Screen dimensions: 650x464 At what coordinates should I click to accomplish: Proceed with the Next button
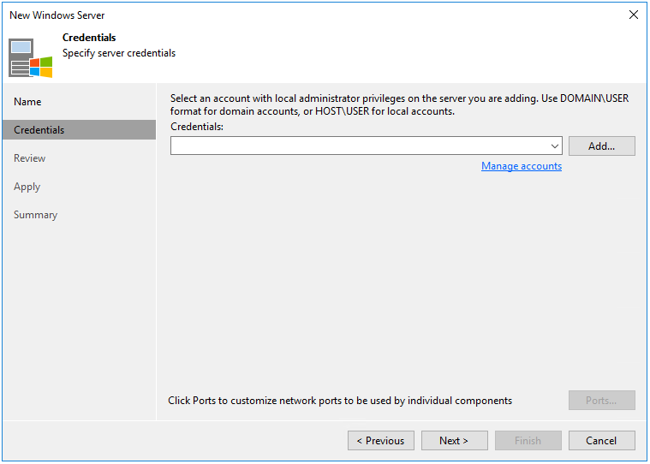pos(454,441)
